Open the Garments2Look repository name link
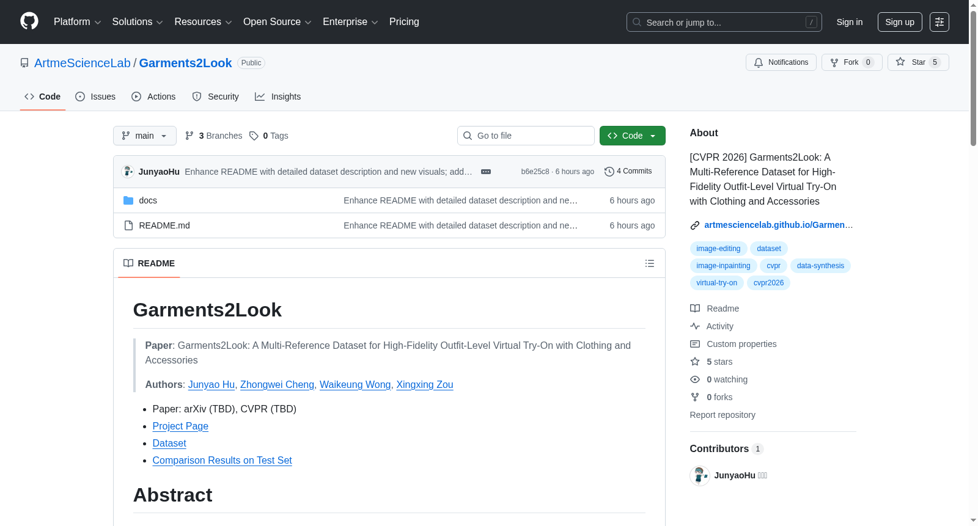The width and height of the screenshot is (978, 526). (186, 63)
